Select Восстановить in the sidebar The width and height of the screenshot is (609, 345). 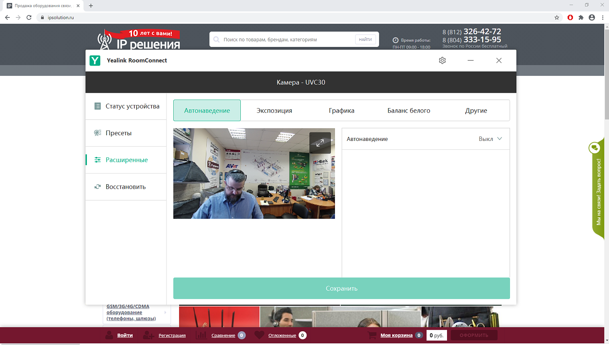[x=126, y=187]
